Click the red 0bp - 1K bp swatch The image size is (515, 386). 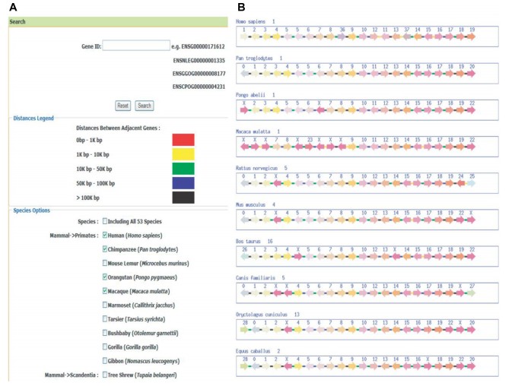183,140
